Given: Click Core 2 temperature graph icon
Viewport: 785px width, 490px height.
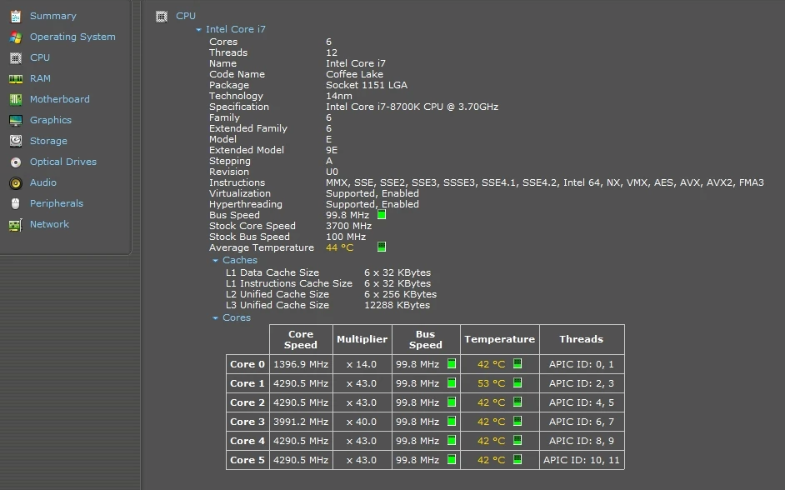Looking at the screenshot, I should (517, 402).
